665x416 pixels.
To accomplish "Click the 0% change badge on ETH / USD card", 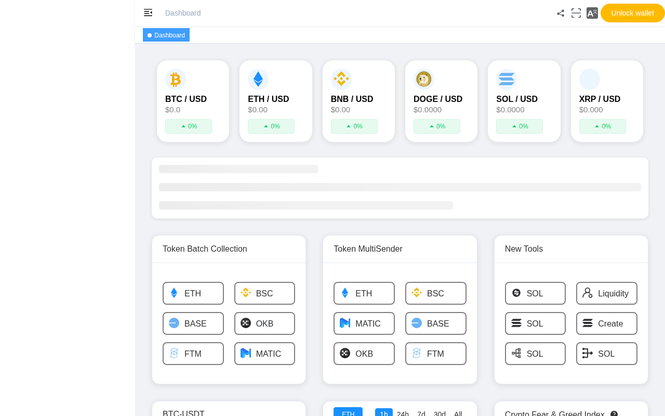I will 271,126.
